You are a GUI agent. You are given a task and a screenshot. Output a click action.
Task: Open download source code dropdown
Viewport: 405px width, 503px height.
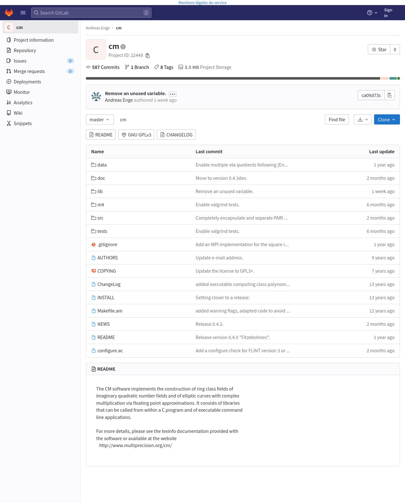pyautogui.click(x=363, y=120)
